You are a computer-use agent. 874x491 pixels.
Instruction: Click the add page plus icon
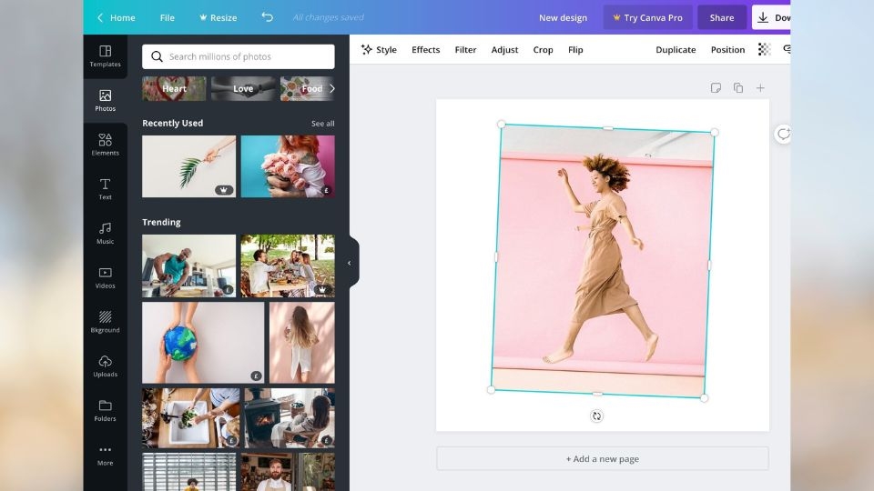(x=760, y=88)
